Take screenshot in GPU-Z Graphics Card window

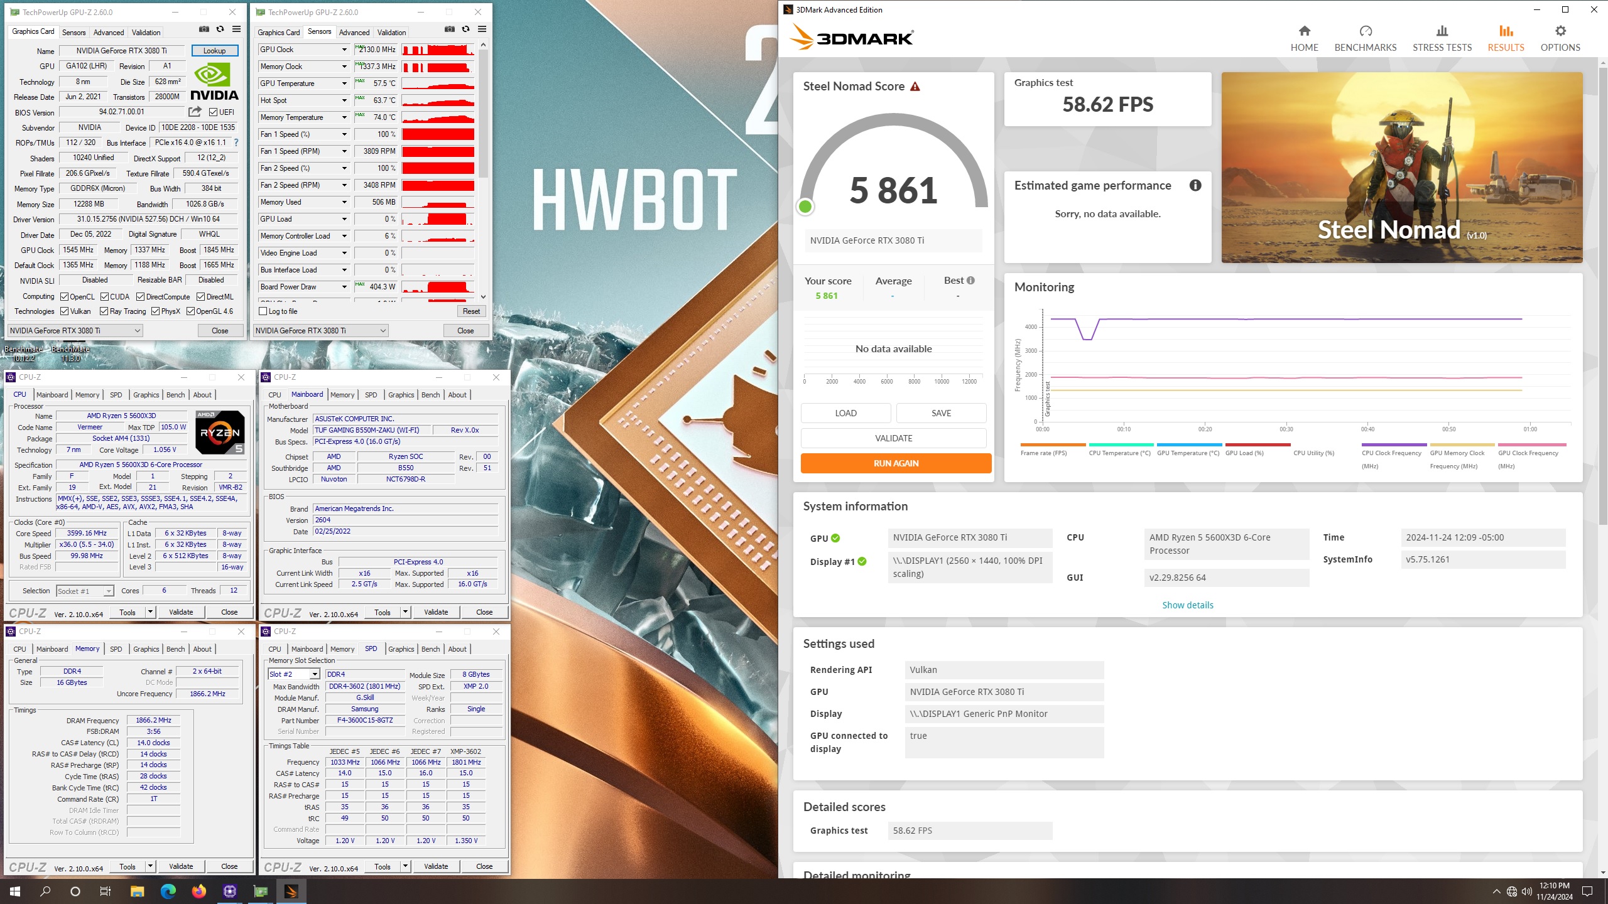204,30
